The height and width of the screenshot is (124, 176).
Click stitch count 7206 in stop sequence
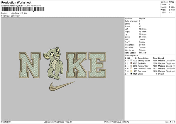[x=135, y=61]
